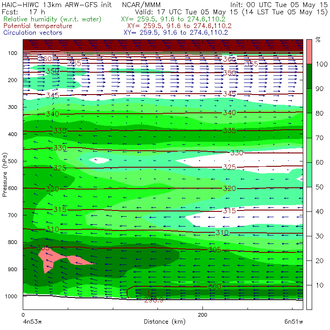Click the '355' contour label on the right side

coord(251,64)
